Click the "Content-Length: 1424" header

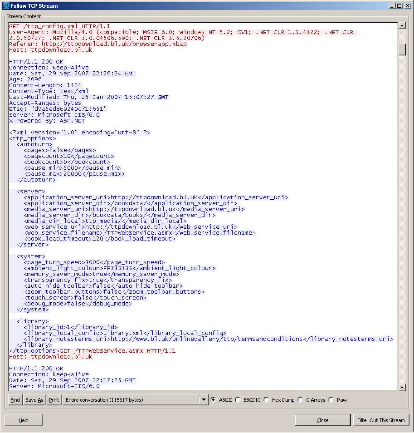[45, 85]
